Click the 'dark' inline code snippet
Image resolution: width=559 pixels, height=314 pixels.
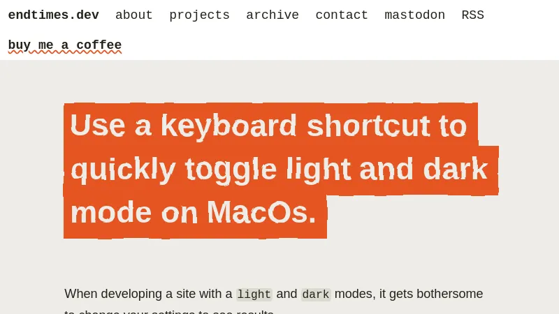pyautogui.click(x=315, y=294)
